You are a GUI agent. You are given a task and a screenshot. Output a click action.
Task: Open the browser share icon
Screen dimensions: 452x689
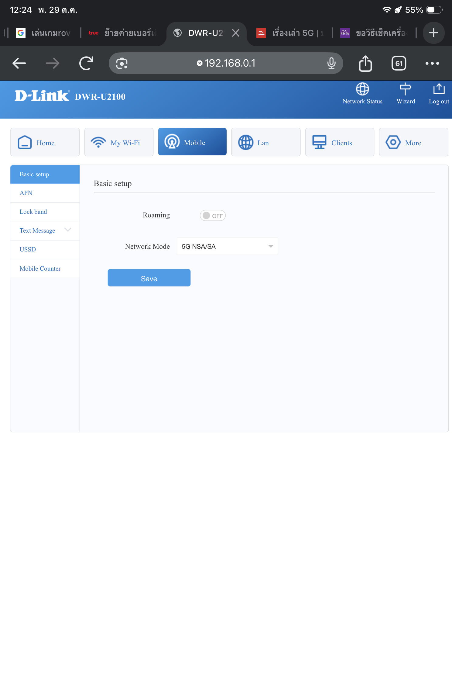(x=365, y=63)
